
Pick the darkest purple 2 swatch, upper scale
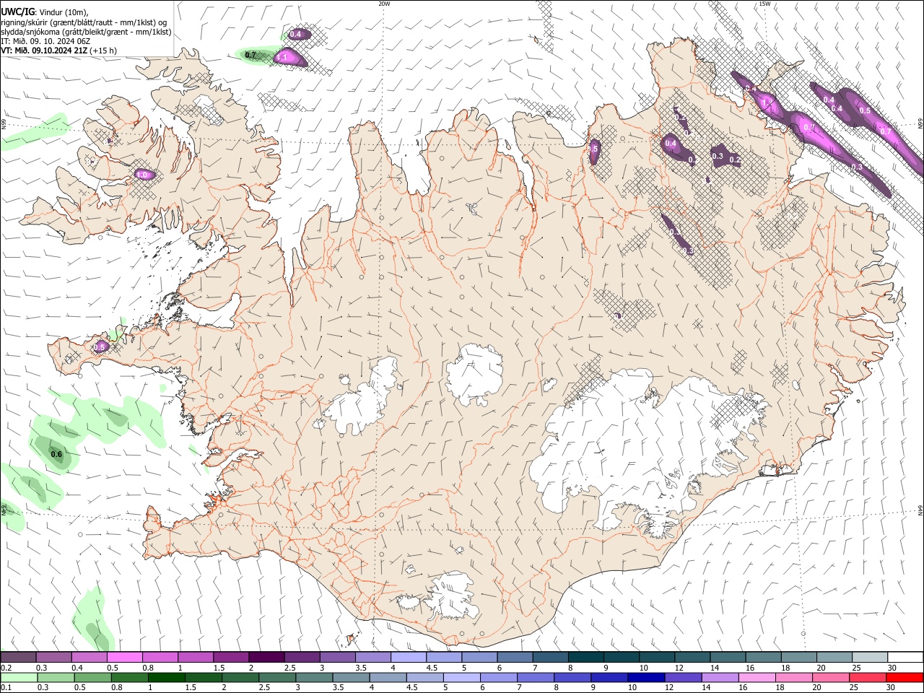click(x=266, y=657)
